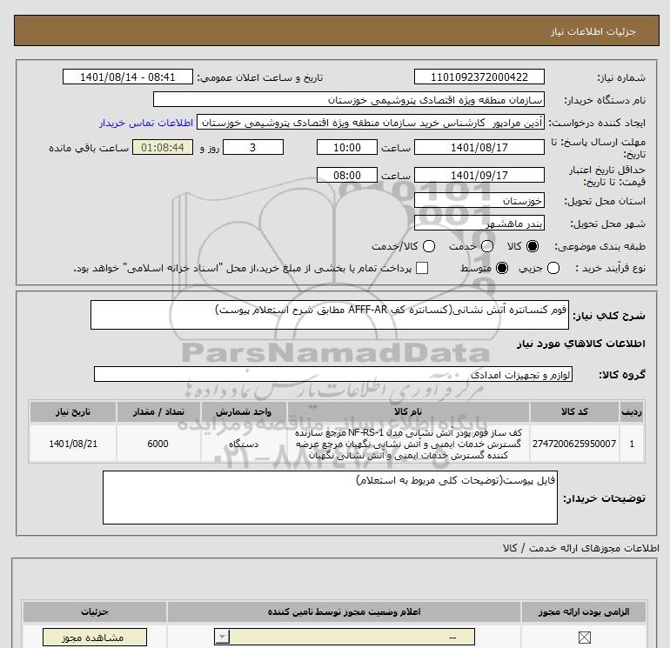The image size is (670, 648).
Task: Click the اعلام وضعیت مجوز column header
Action: (x=344, y=612)
